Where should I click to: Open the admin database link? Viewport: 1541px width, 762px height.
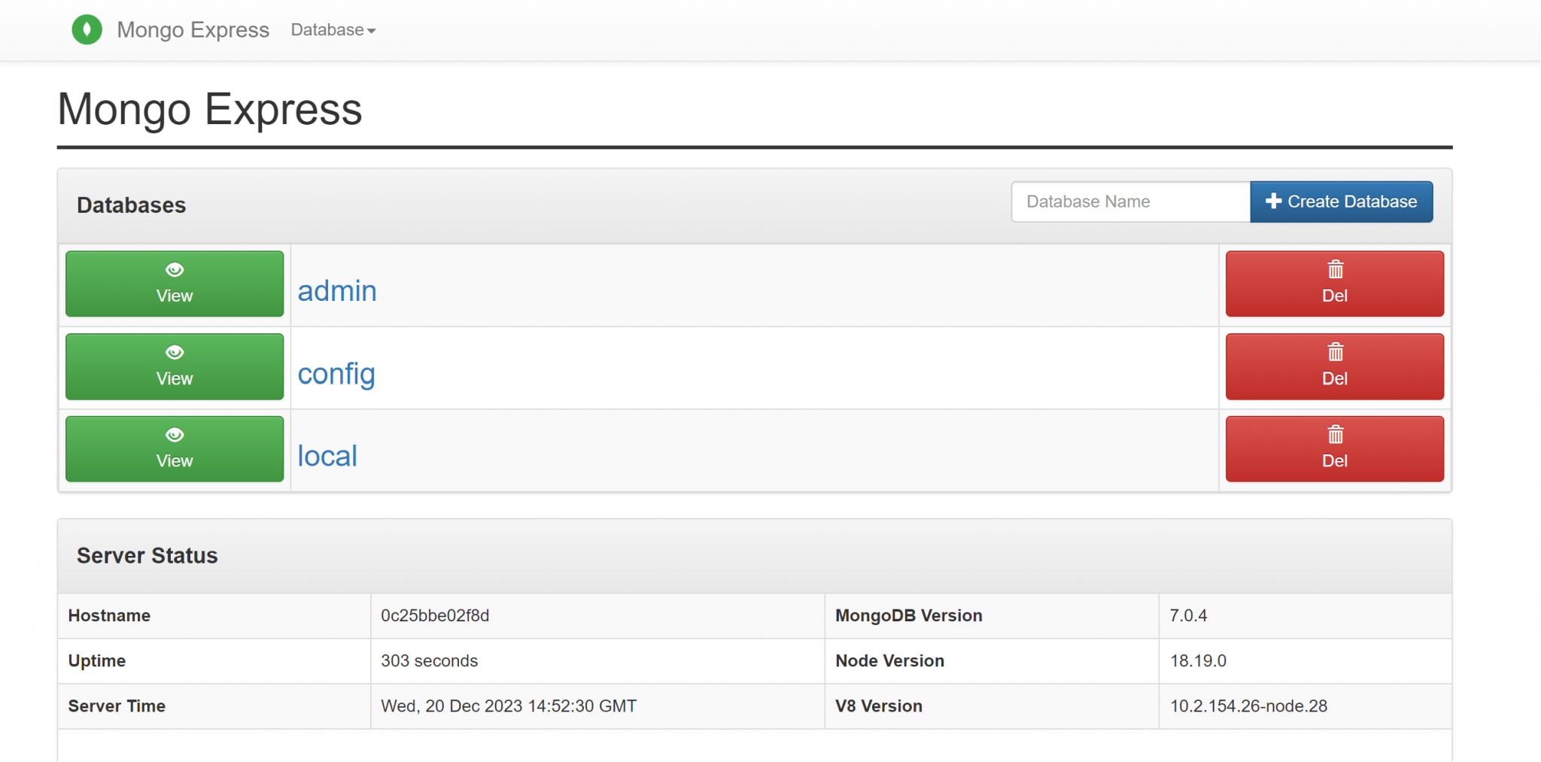(x=337, y=291)
